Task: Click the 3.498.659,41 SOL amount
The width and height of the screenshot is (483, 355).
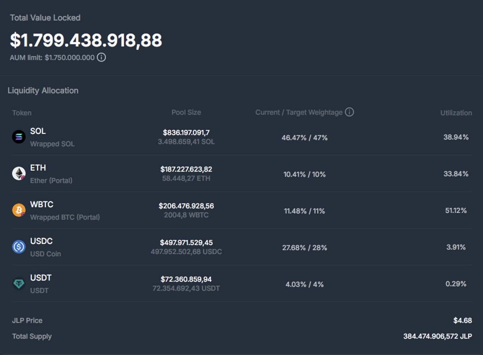Action: pyautogui.click(x=186, y=142)
